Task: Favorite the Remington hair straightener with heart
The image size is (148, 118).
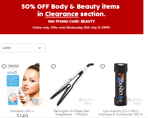Action: 53,66
